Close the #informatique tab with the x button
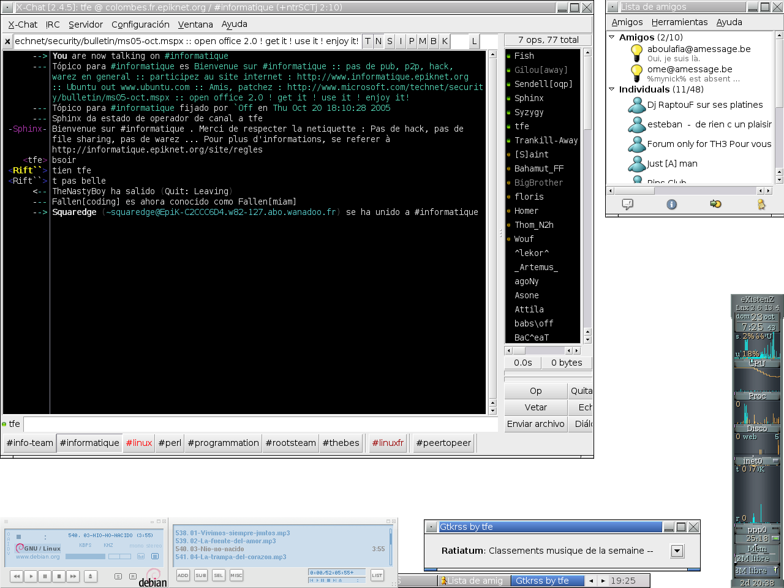 (x=7, y=42)
